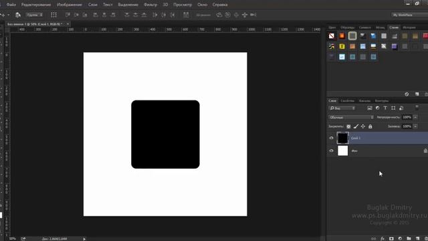Image resolution: width=428 pixels, height=241 pixels.
Task: Filter layers by type layers
Action: (x=385, y=108)
